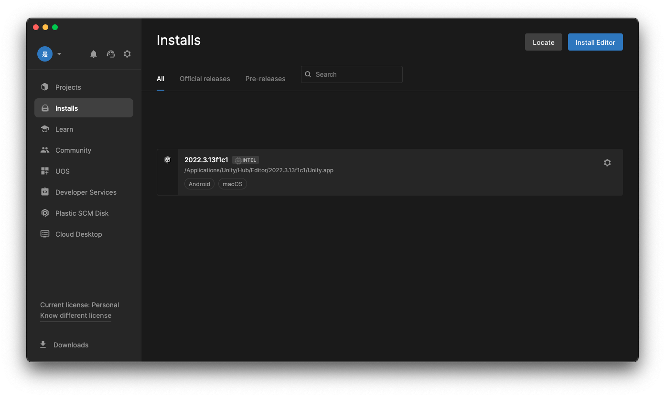Image resolution: width=665 pixels, height=397 pixels.
Task: Click the Downloads arrow icon
Action: pos(43,345)
